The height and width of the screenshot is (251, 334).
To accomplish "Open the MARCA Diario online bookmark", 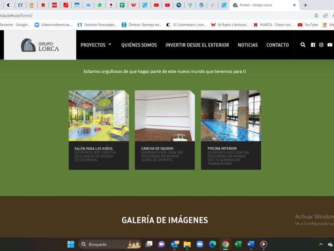I will (273, 25).
